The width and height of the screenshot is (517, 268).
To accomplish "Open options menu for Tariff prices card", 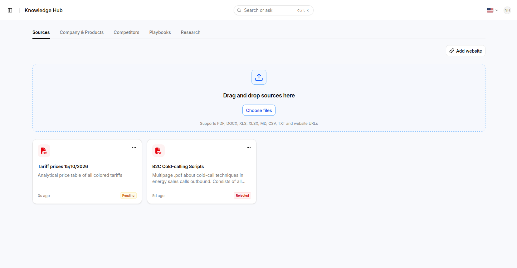I will (134, 148).
